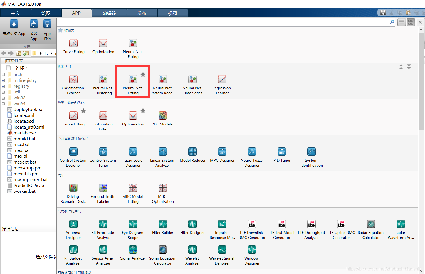
Task: Open Eye Diagram Scope app
Action: tap(133, 229)
